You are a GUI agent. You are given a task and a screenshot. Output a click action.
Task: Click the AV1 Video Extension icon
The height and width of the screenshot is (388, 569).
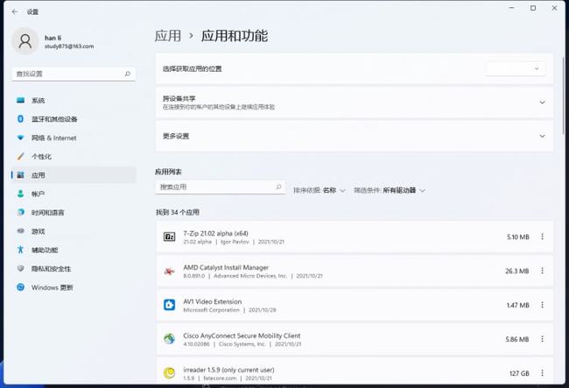coord(170,306)
